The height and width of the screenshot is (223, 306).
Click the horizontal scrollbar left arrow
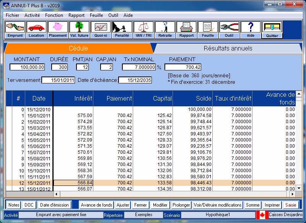pyautogui.click(x=57, y=194)
